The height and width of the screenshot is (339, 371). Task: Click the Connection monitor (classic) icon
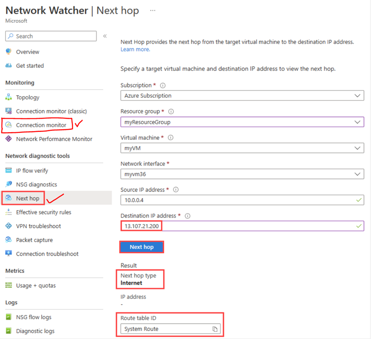pyautogui.click(x=8, y=111)
